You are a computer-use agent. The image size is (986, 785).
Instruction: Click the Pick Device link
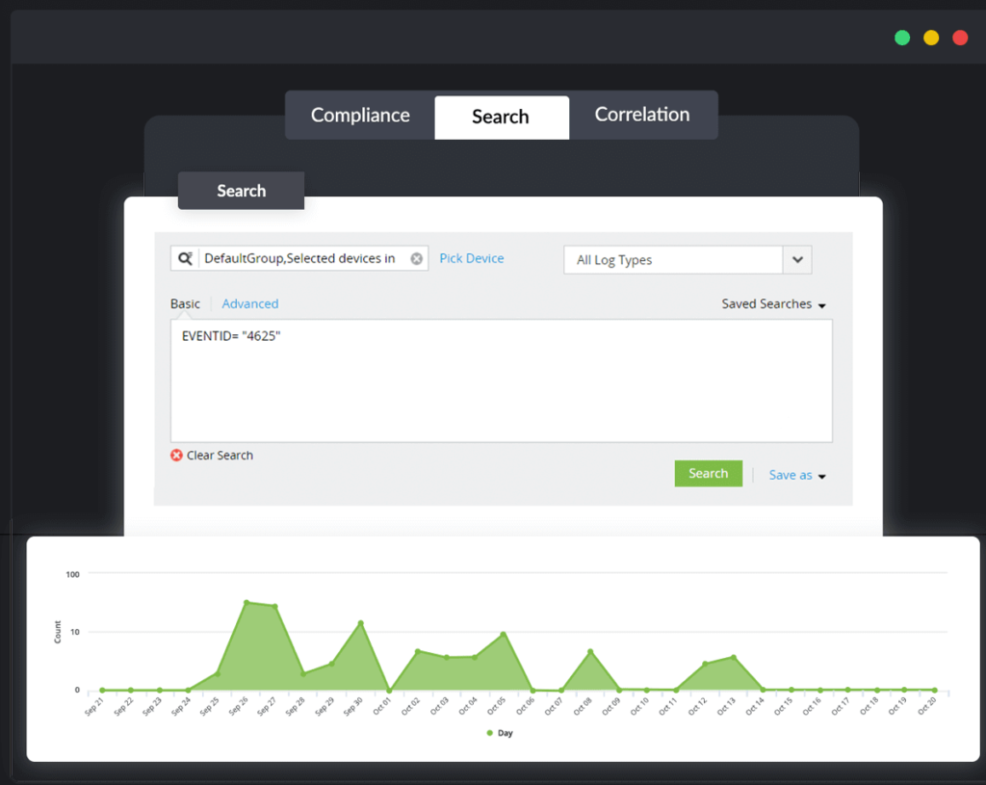pyautogui.click(x=471, y=258)
